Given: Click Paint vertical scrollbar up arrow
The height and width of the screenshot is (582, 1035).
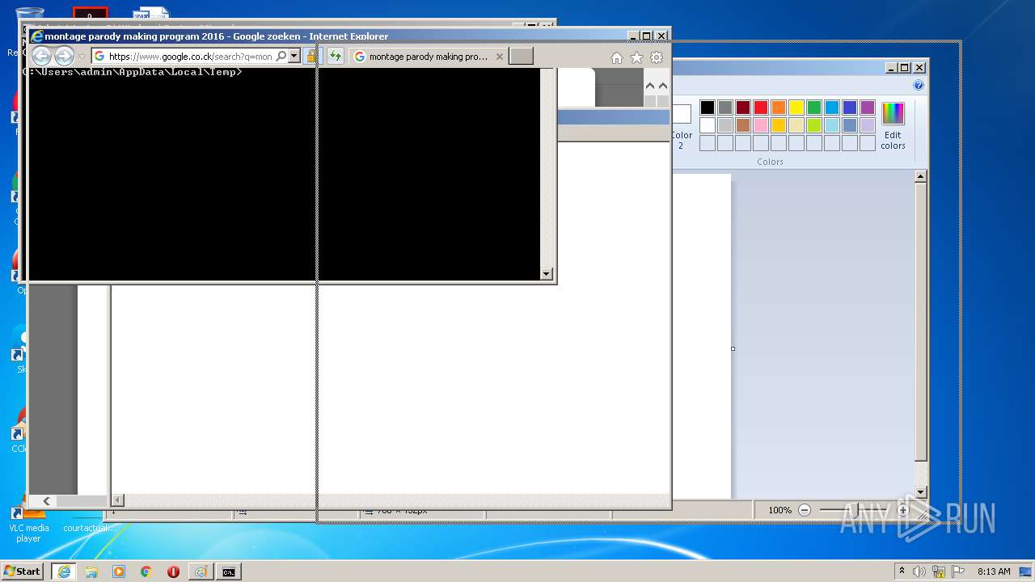Looking at the screenshot, I should tap(920, 176).
